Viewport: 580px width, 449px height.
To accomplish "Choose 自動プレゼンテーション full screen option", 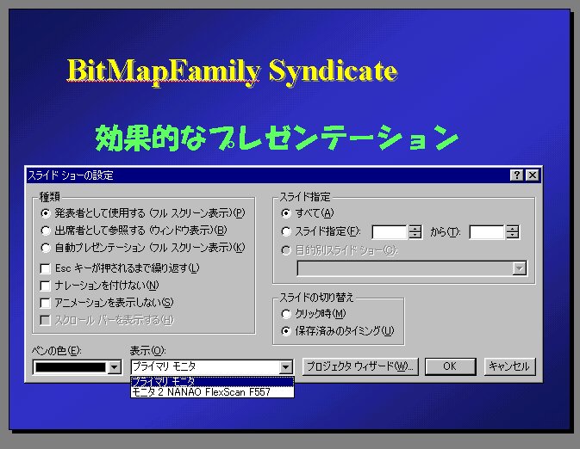I will (46, 247).
